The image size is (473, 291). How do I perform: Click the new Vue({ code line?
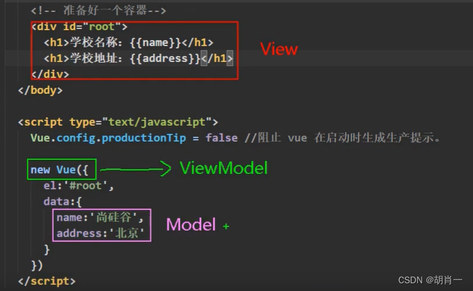59,170
